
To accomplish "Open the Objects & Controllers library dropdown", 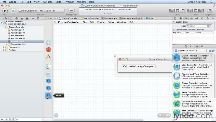I will (x=190, y=51).
